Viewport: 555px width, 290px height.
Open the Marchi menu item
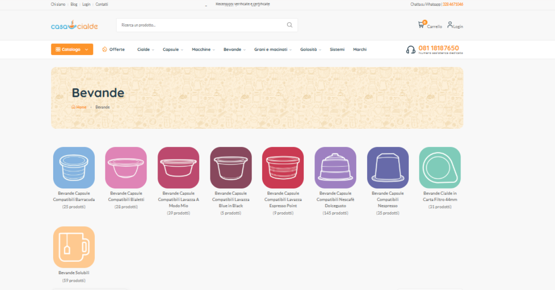tap(360, 49)
